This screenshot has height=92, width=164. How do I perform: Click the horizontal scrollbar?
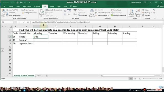tap(129, 76)
